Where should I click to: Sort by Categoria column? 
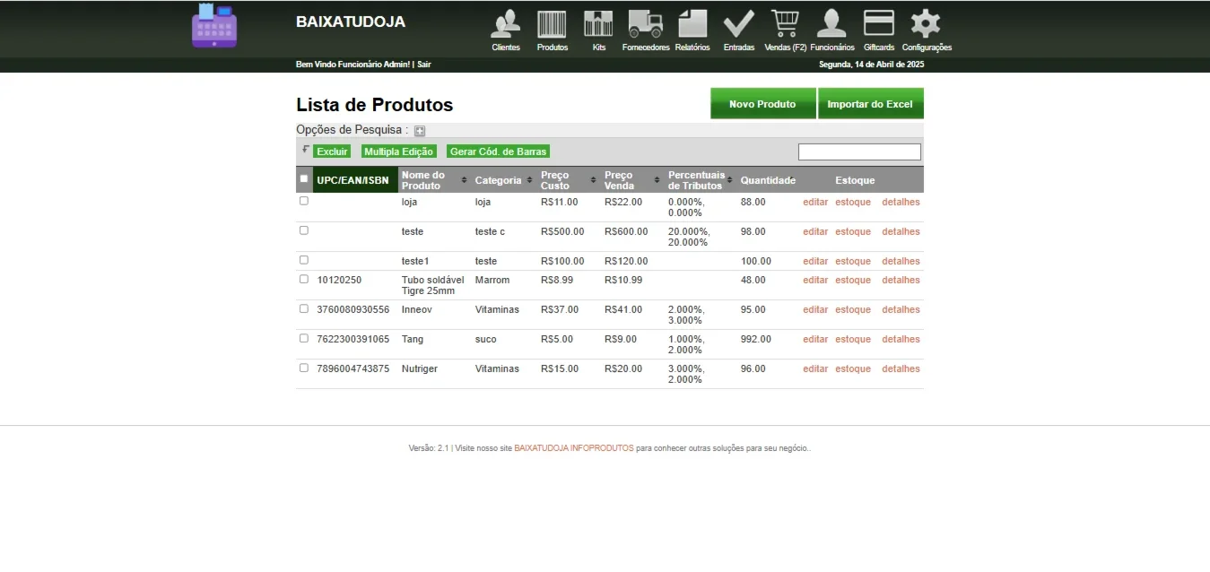point(503,180)
